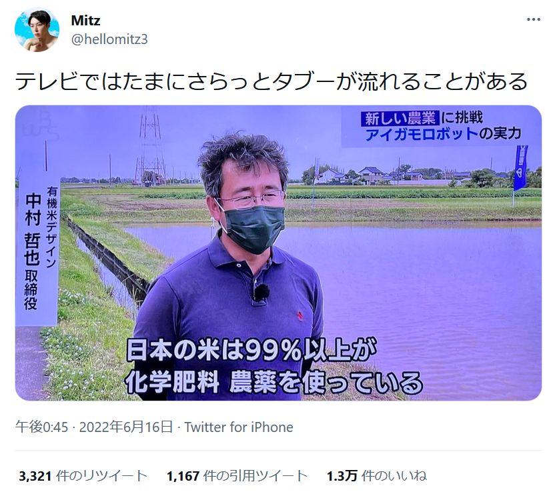Click the 日本の米は99%以上が subtitle in image
Viewport: 557px width, 498px height.
(251, 350)
